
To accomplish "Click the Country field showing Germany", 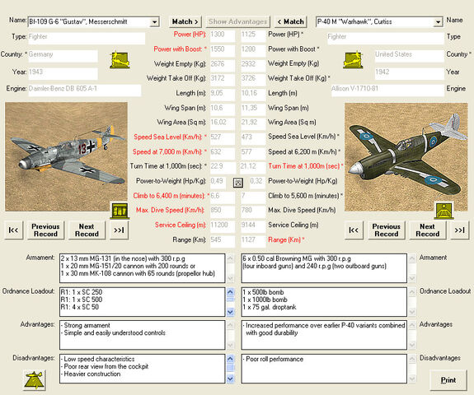I will tap(63, 56).
